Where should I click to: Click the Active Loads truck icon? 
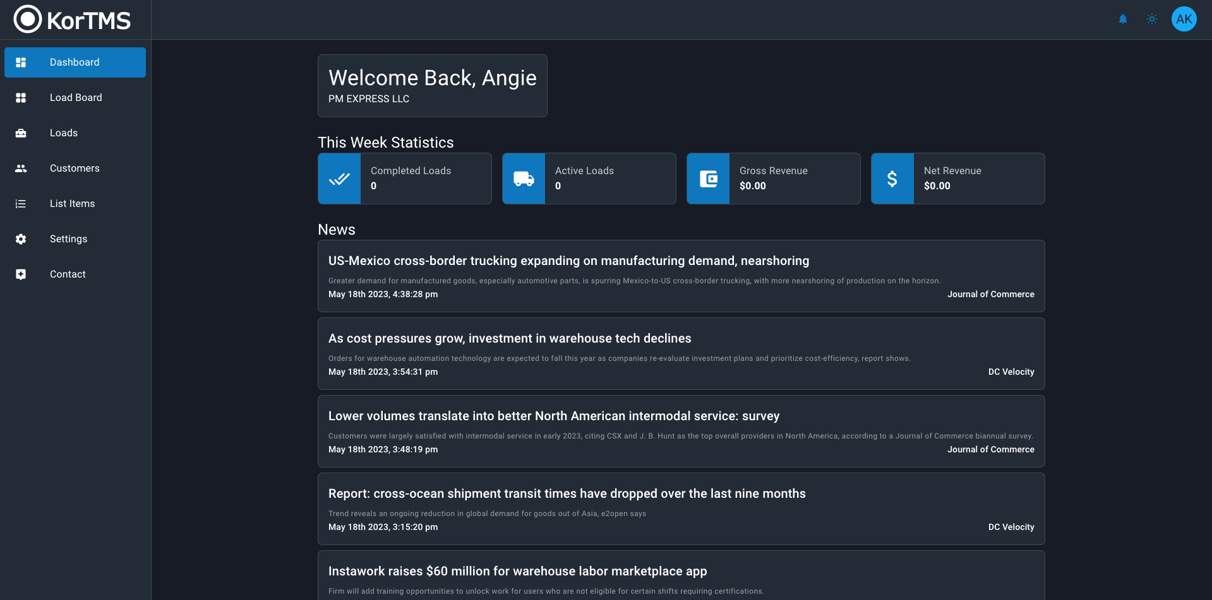tap(524, 179)
